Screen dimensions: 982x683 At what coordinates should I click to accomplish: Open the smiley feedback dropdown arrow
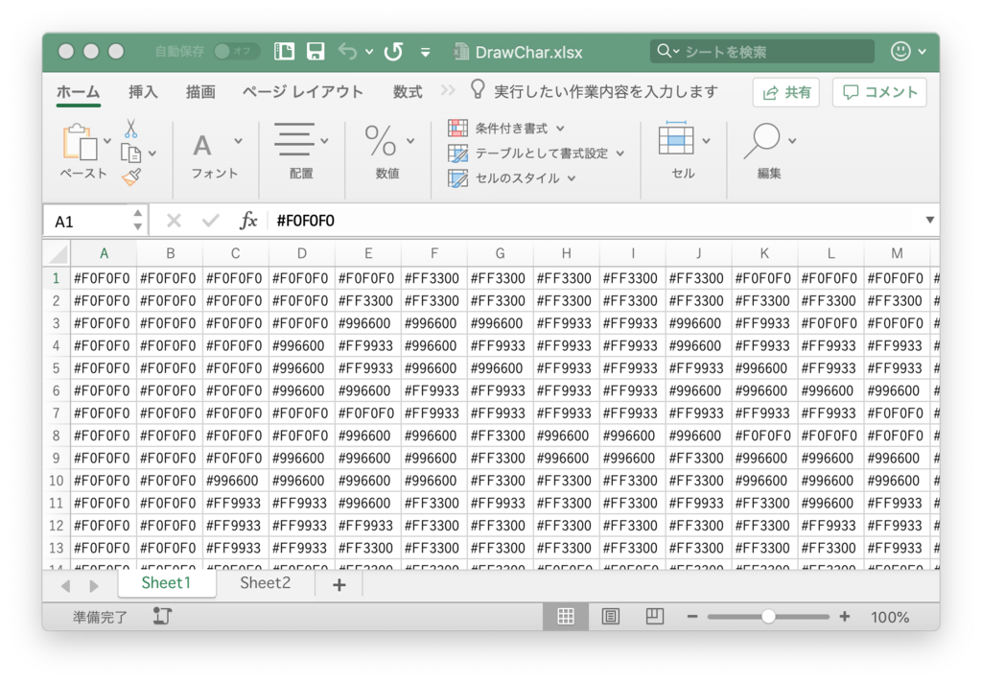tap(922, 52)
